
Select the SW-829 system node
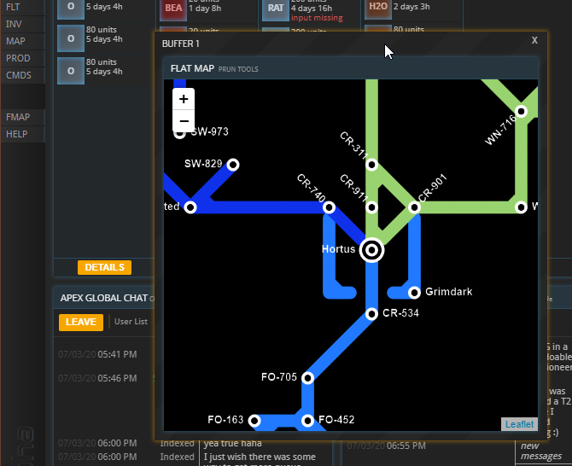(x=233, y=165)
